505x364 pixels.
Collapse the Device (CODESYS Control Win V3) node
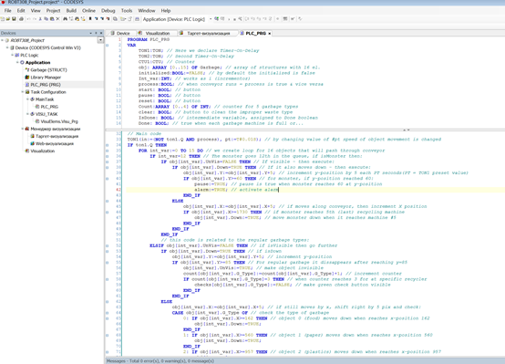click(7, 47)
